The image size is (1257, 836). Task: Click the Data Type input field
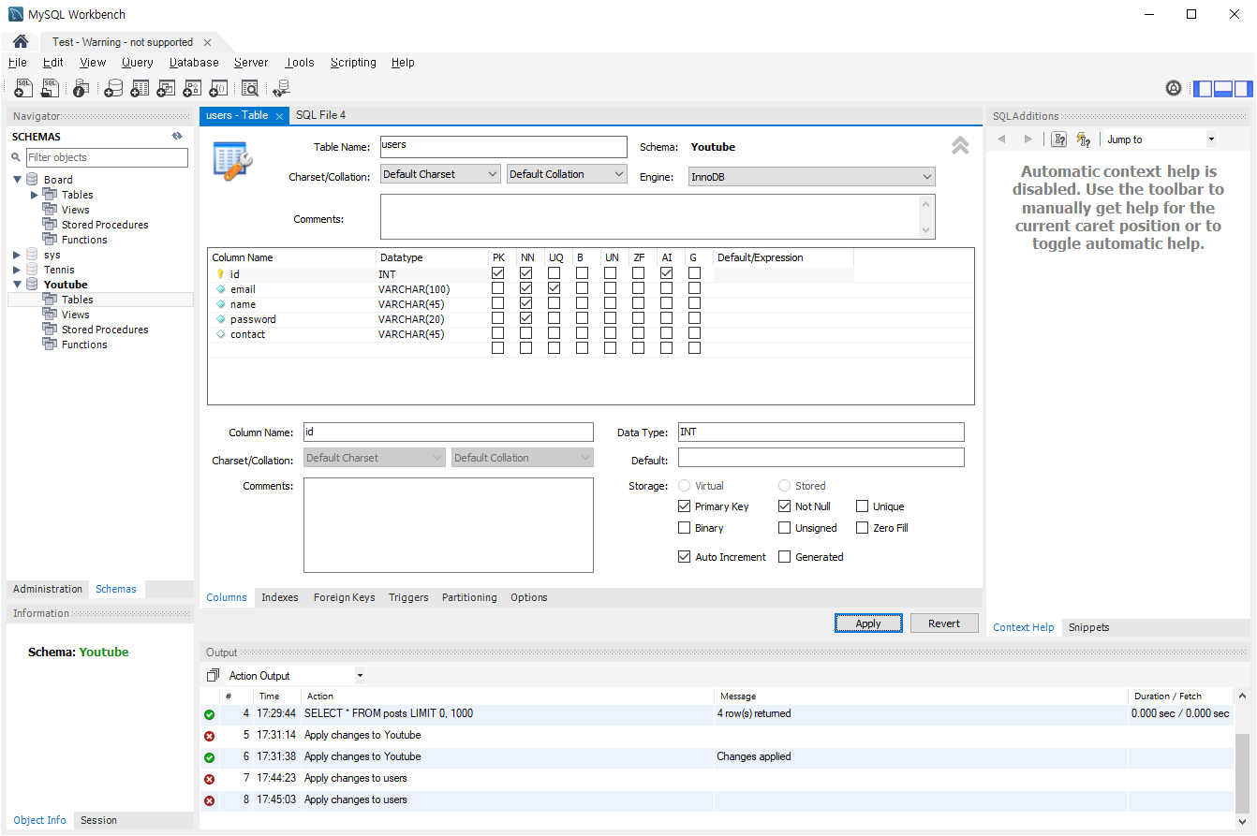click(x=821, y=432)
